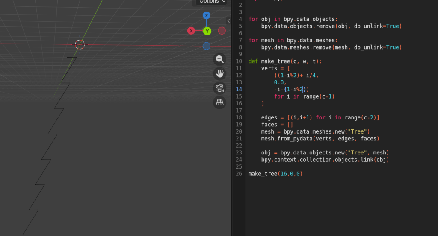Click line number 26 in the gutter
The width and height of the screenshot is (438, 236).
(239, 174)
